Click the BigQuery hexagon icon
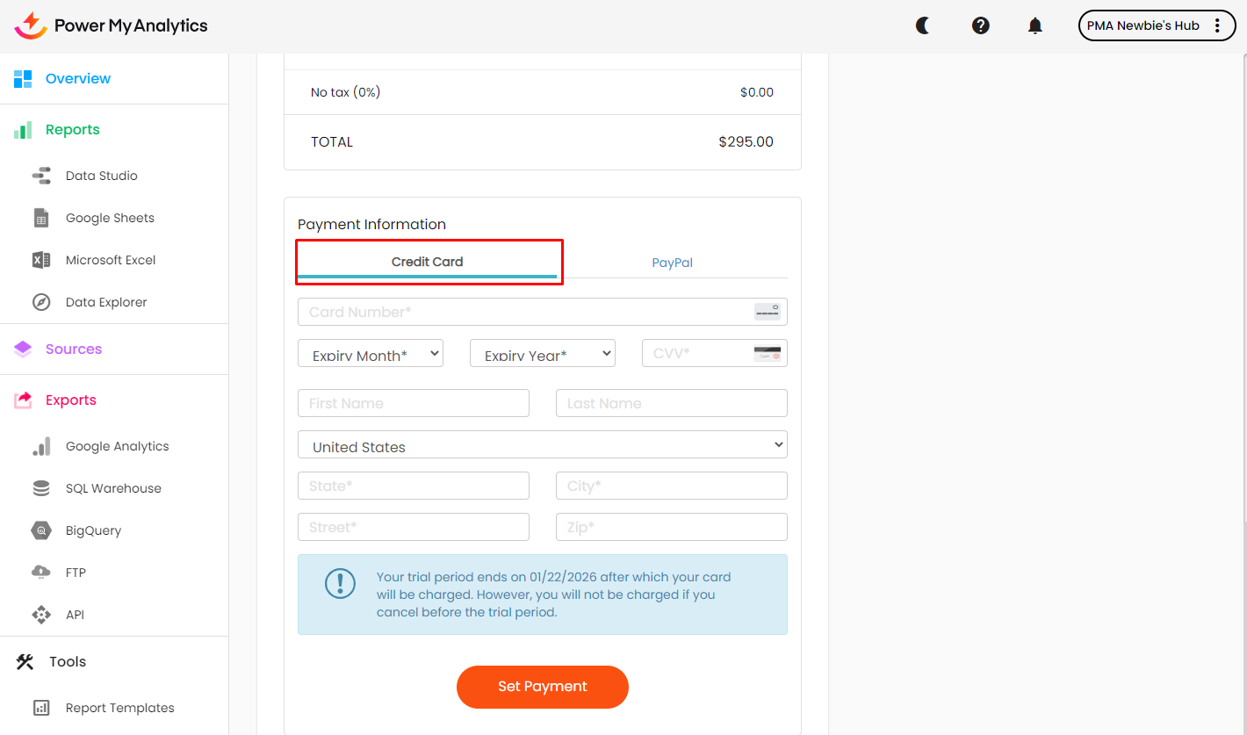This screenshot has height=735, width=1247. tap(41, 530)
